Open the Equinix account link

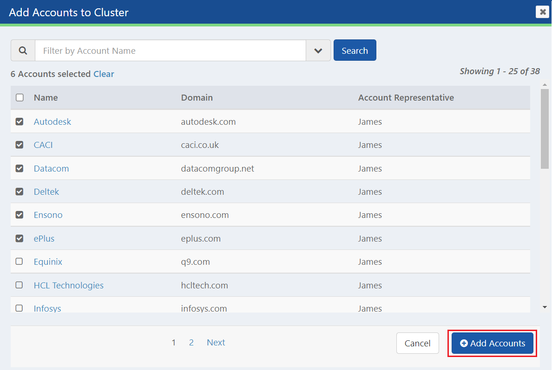point(48,262)
